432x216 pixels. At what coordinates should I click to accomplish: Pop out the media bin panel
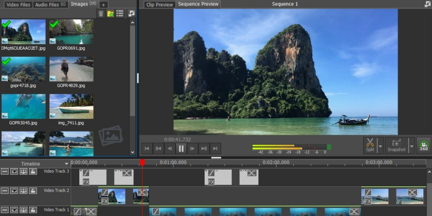pos(132,13)
